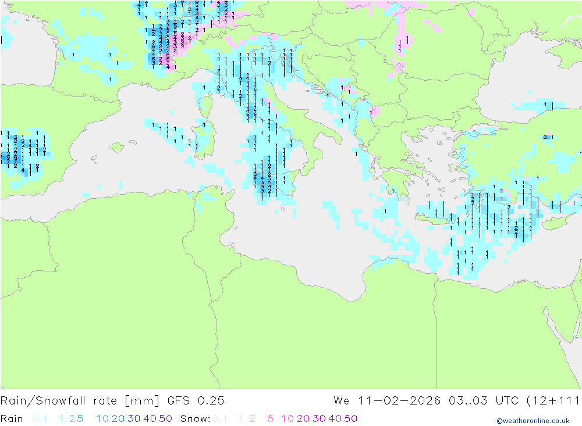Image resolution: width=582 pixels, height=426 pixels.
Task: Open the weatheronline.co.uk credit link
Action: (533, 421)
